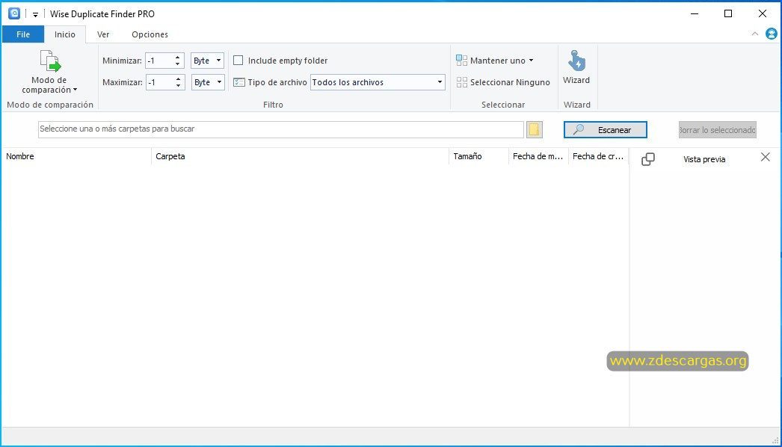Click Seleccionar Ninguno option
This screenshot has width=782, height=447.
coord(503,82)
